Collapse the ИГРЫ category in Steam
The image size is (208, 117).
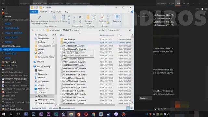point(3,58)
